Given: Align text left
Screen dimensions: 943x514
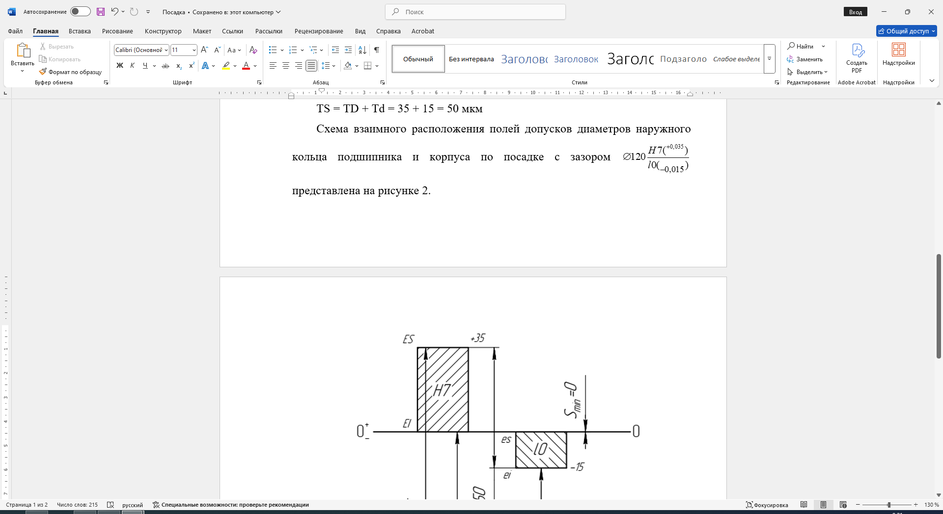Looking at the screenshot, I should pos(273,66).
